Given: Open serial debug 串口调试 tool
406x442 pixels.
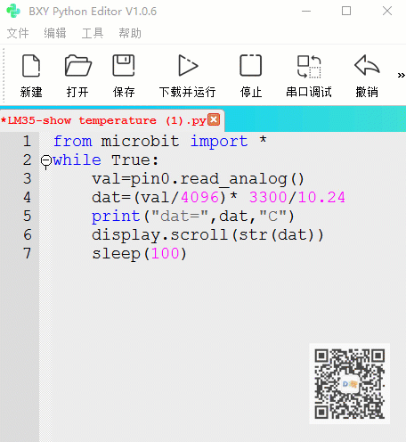Looking at the screenshot, I should coord(309,67).
